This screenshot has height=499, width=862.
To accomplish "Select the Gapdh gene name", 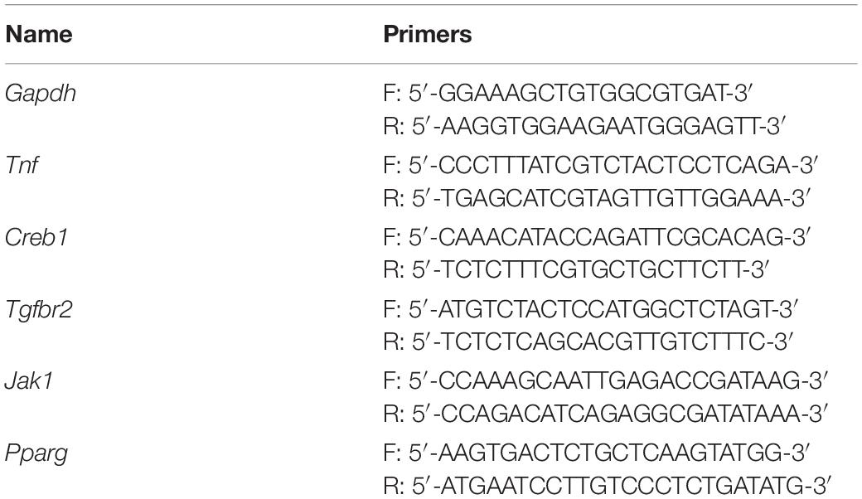I will [40, 94].
